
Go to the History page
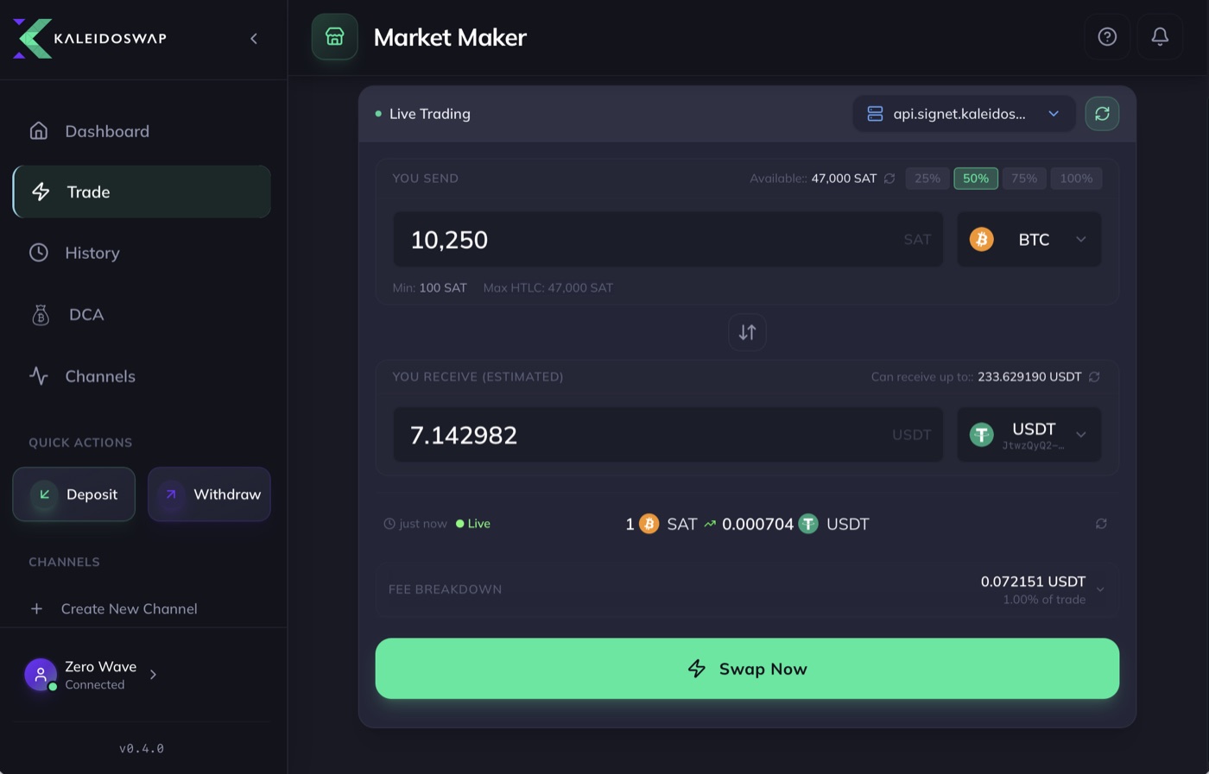(142, 253)
